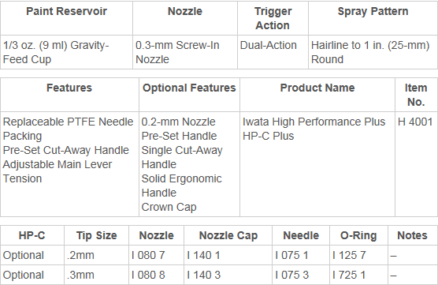Image resolution: width=438 pixels, height=285 pixels.
Task: Select Iwata High Performance Plus product name
Action: (314, 122)
